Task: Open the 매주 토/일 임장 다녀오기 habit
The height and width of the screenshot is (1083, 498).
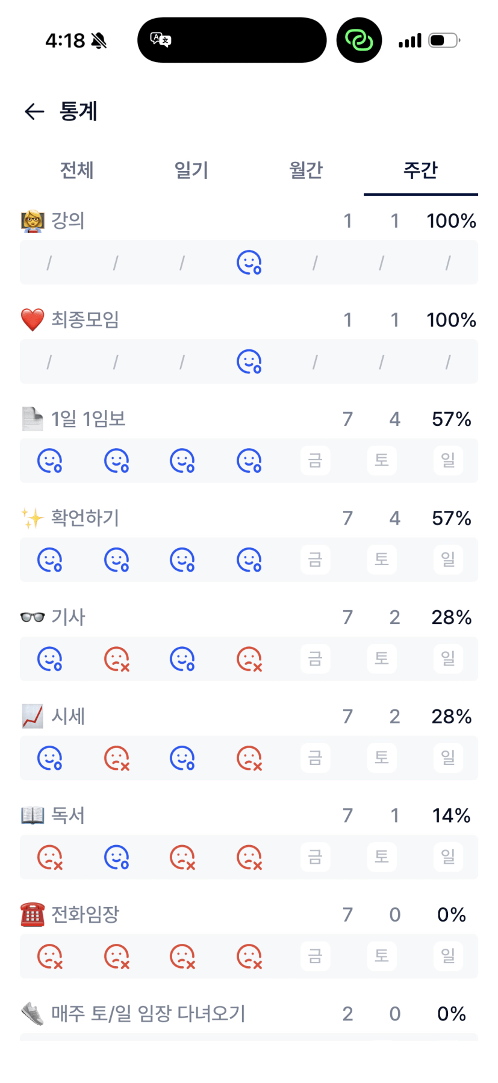Action: point(148,1014)
